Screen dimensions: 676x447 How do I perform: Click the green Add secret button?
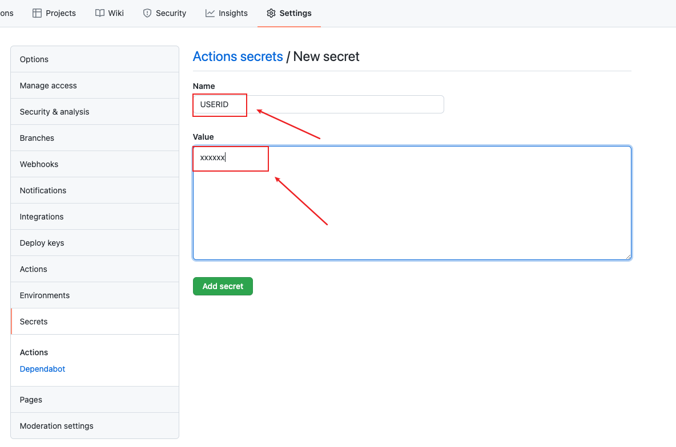[x=223, y=286]
